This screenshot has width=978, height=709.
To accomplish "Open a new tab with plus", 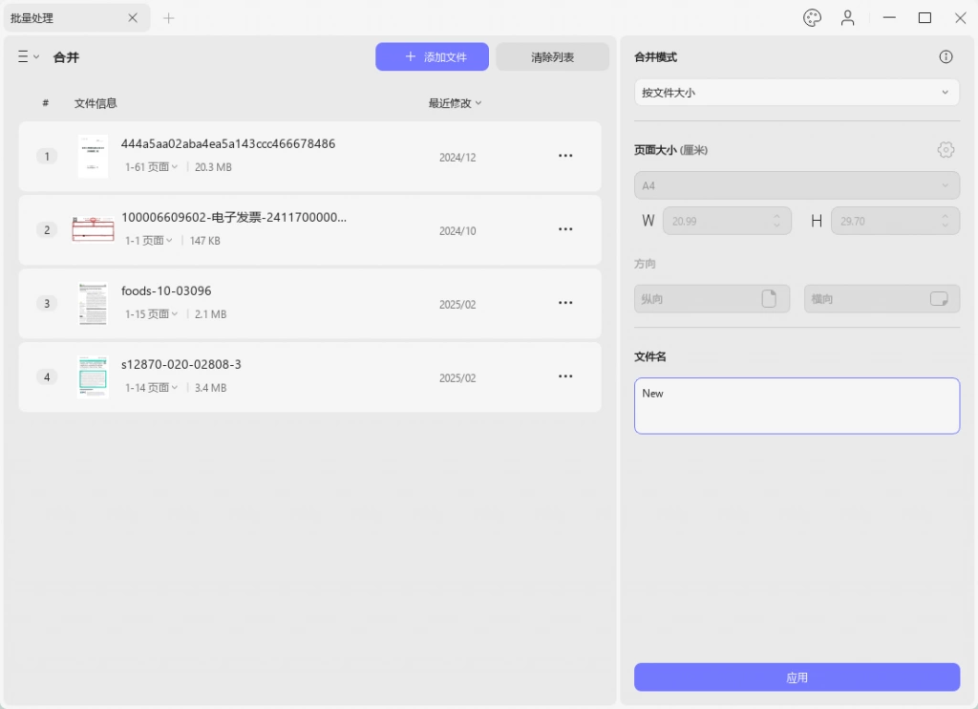I will tap(168, 18).
